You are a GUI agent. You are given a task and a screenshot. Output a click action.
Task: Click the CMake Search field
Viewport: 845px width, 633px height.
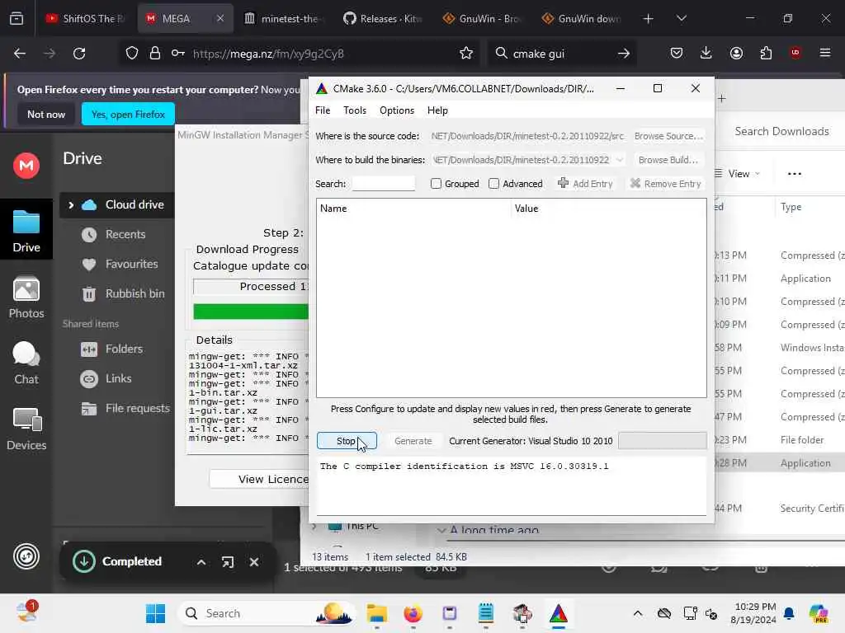tap(383, 184)
